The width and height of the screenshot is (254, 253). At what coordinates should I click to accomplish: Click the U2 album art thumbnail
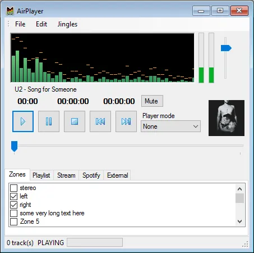(x=227, y=118)
